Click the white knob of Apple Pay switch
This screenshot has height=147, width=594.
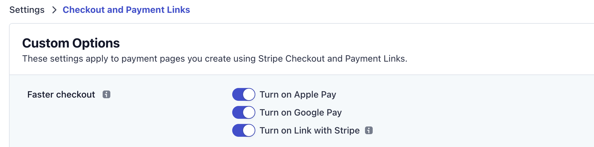tap(249, 94)
